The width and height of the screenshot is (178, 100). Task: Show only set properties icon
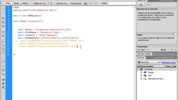pos(147,50)
